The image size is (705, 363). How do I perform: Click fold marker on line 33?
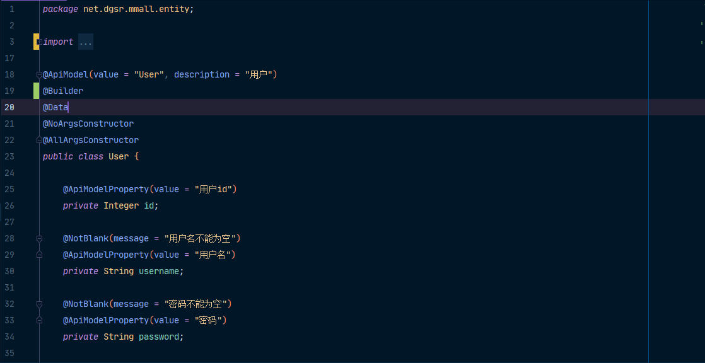pyautogui.click(x=39, y=321)
